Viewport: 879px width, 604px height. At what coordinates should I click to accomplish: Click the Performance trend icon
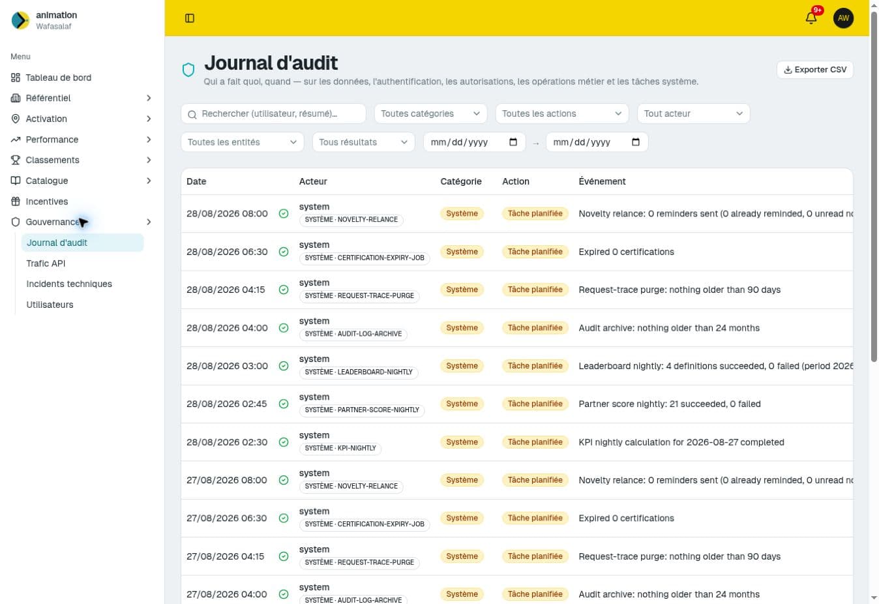tap(16, 140)
